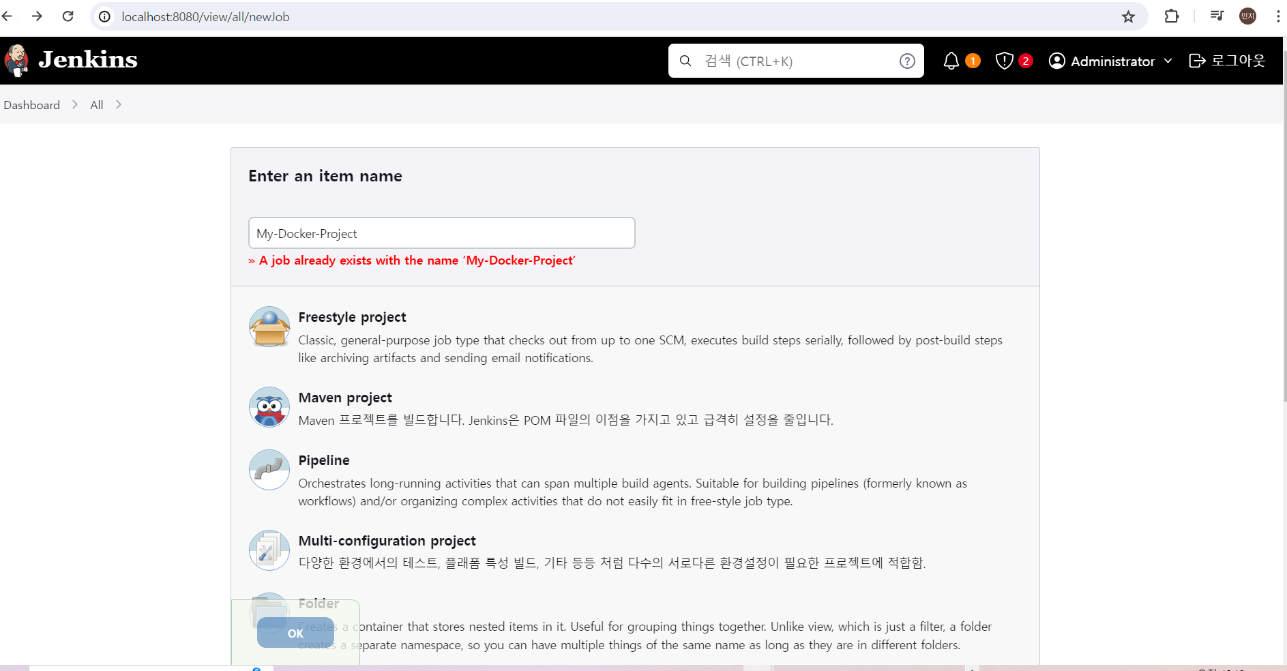Bookmark this page with star icon
This screenshot has height=671, width=1287.
coord(1128,16)
